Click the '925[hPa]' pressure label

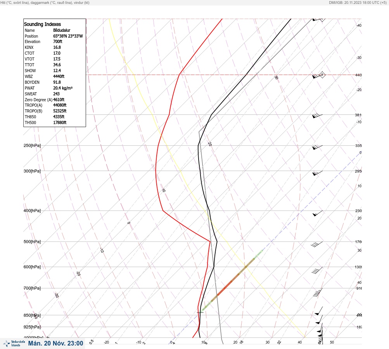click(x=32, y=327)
